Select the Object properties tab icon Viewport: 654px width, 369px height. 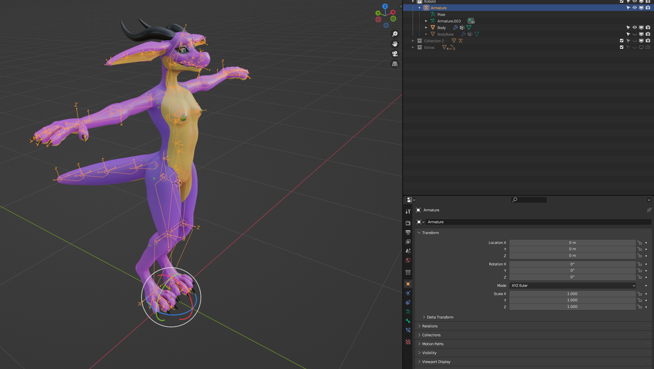coord(408,284)
